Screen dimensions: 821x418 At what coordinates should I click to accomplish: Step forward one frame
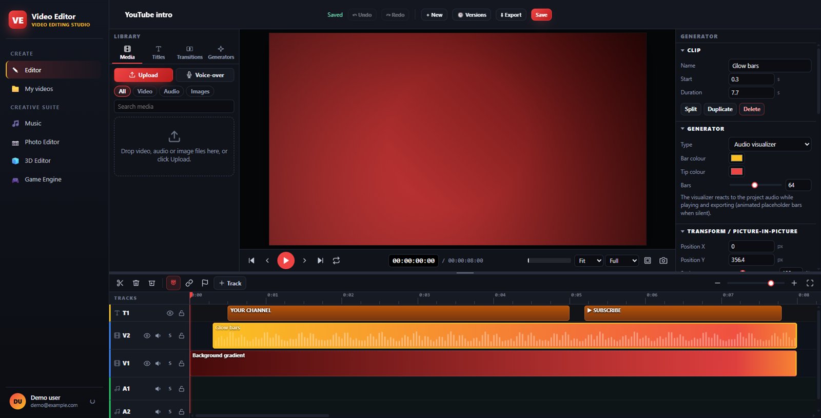pyautogui.click(x=304, y=261)
